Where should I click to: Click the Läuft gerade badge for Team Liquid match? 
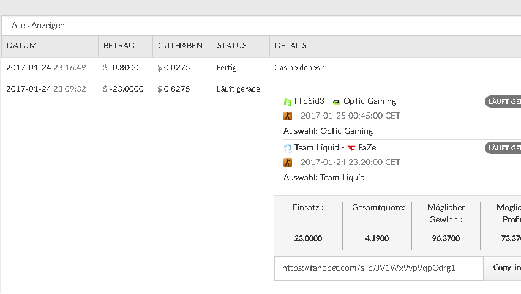(x=503, y=148)
